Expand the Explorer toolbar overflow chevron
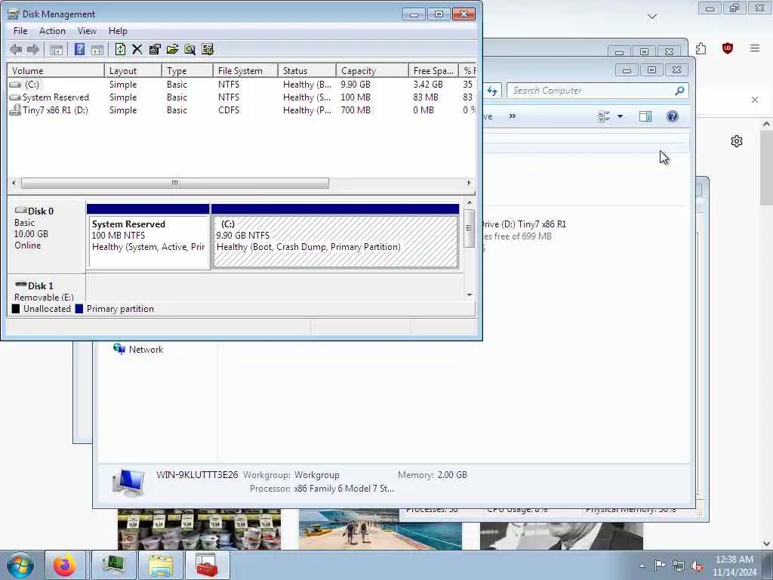 (x=513, y=116)
